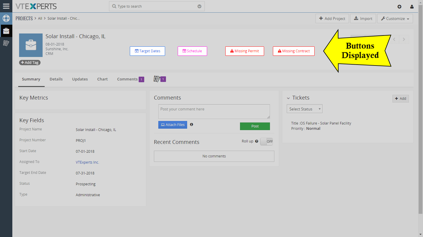Click the Missing Contract alert button
Viewport: 423px width, 237px height.
pyautogui.click(x=293, y=51)
